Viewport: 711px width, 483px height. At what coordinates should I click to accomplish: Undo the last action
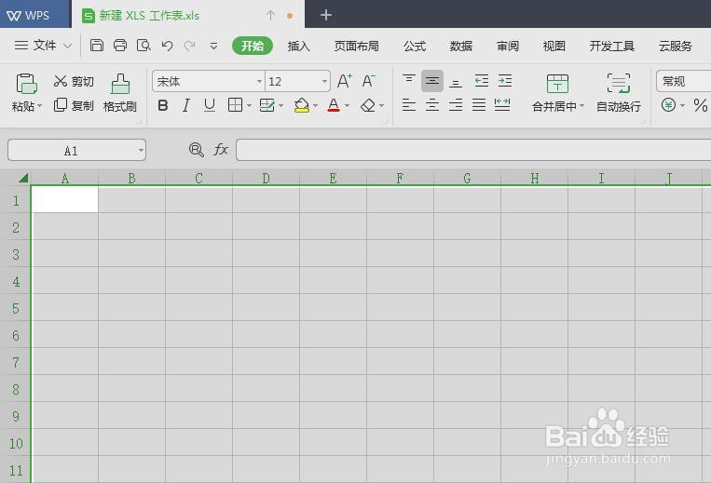coord(167,46)
